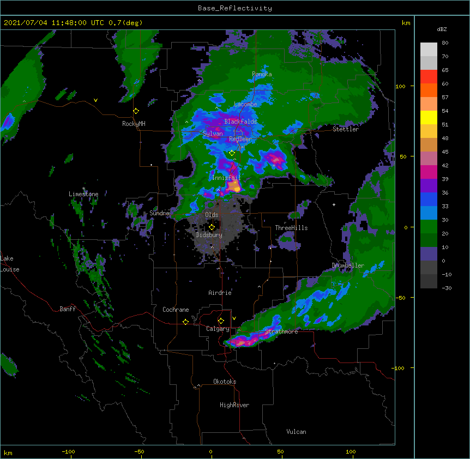The image size is (470, 459).
Task: Click the yellow diamond marker below RedDeer
Action: (x=232, y=153)
